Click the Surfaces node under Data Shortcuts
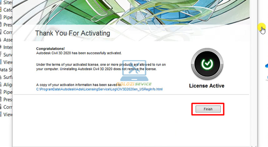The image size is (268, 147). pos(8,77)
